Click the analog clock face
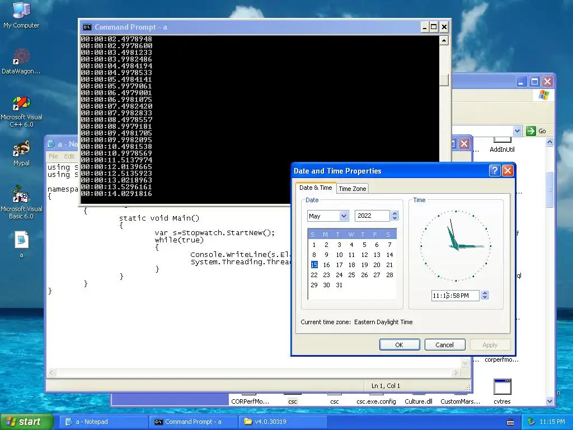 pos(455,246)
